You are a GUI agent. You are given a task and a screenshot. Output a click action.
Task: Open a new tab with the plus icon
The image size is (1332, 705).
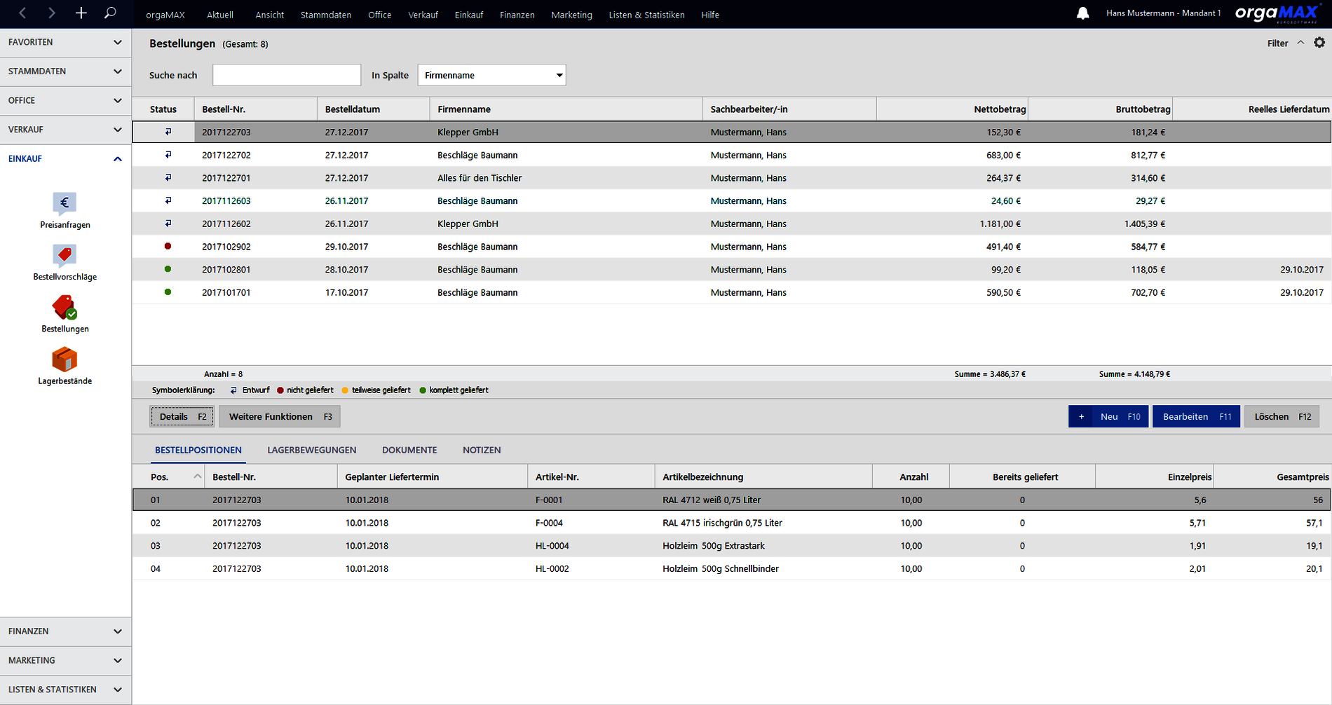coord(81,13)
